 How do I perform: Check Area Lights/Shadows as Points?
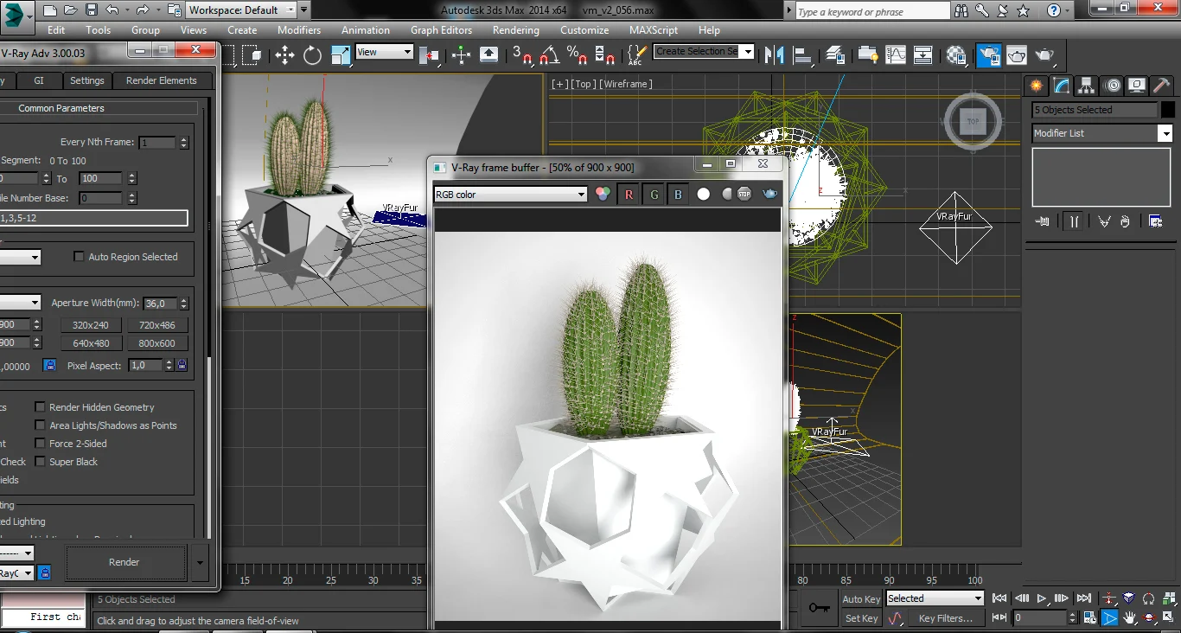tap(40, 425)
